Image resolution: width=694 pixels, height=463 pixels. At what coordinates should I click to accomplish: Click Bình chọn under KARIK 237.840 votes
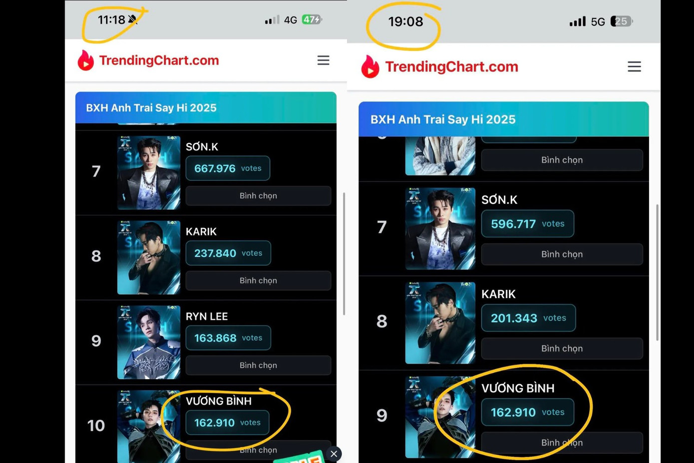[258, 281]
